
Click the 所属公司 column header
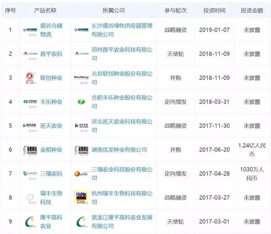click(114, 11)
